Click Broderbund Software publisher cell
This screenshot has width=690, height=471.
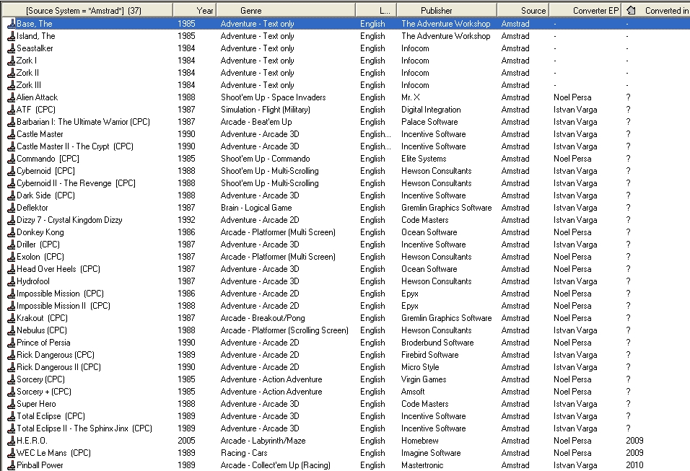tap(437, 343)
